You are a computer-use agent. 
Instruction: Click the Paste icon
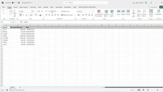tap(11, 11)
